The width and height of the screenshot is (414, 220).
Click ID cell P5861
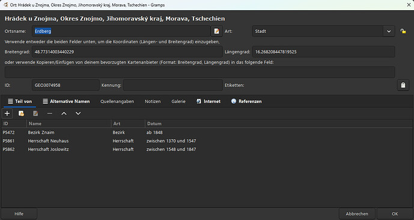8,141
